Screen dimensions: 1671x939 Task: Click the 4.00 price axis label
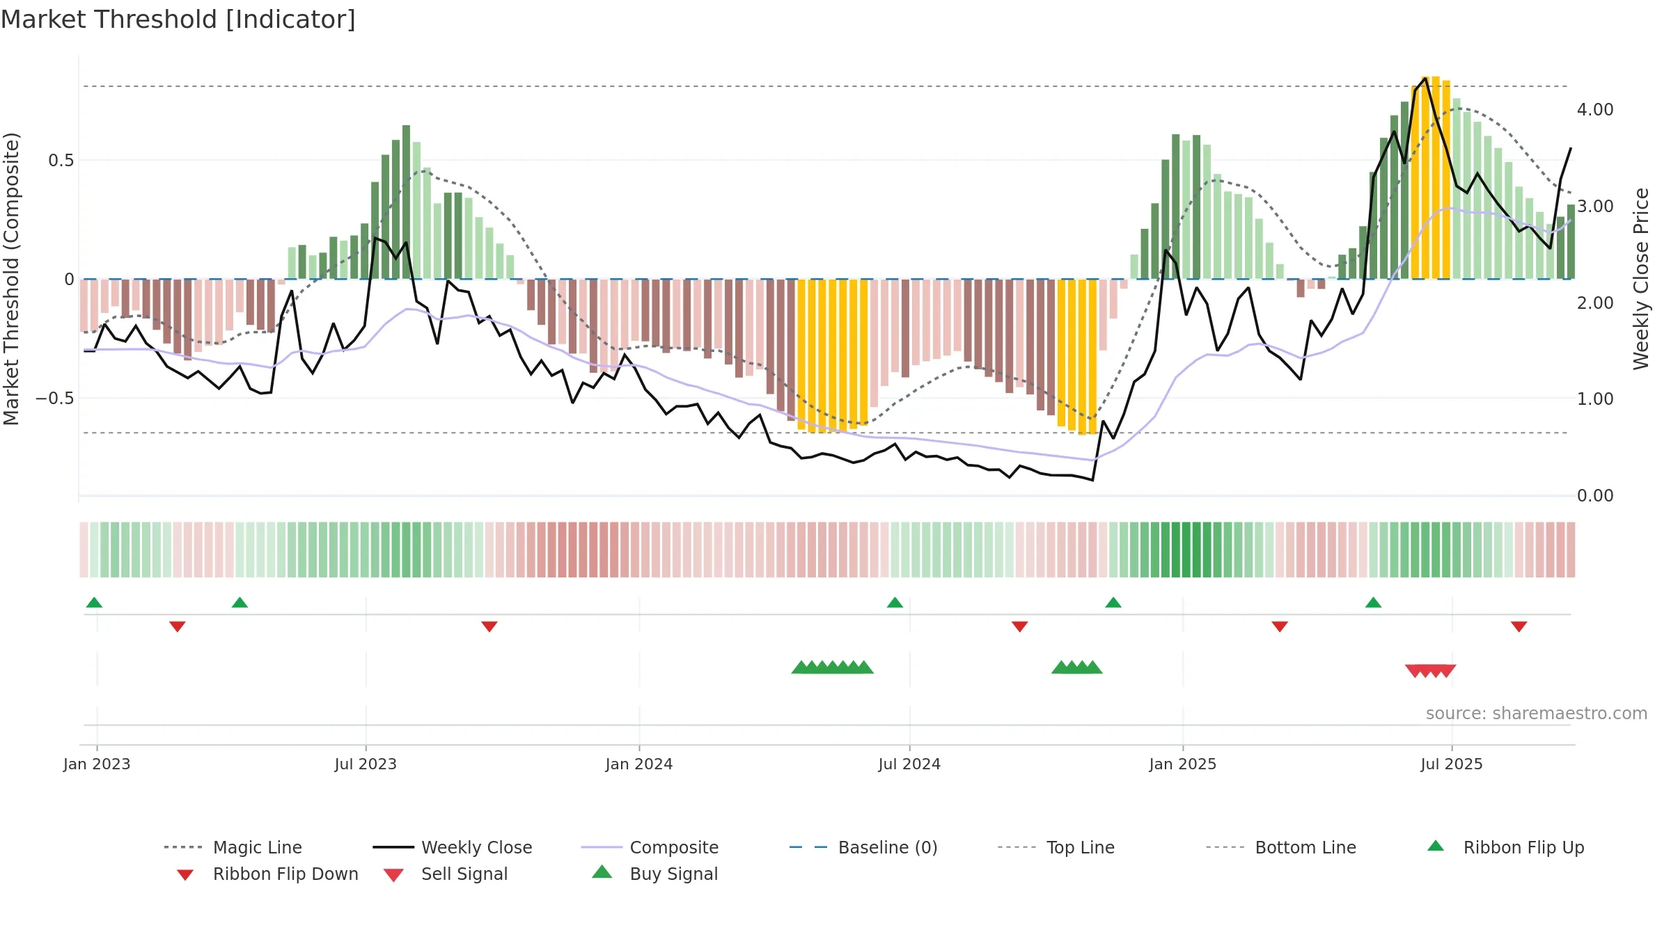[1595, 110]
